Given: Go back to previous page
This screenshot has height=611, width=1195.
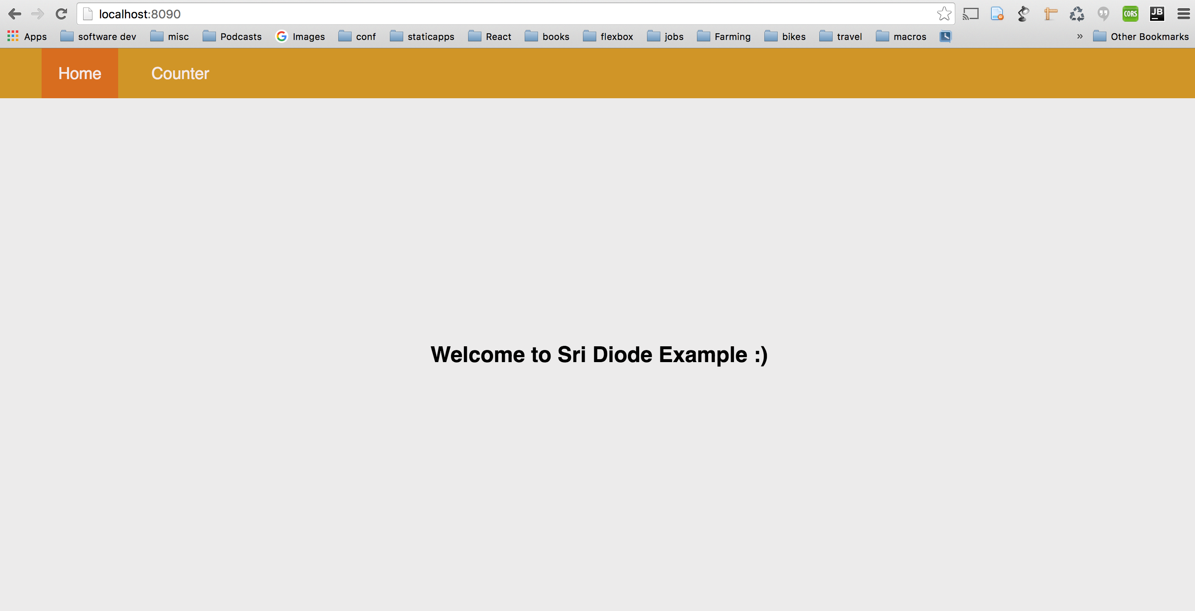Looking at the screenshot, I should (15, 14).
